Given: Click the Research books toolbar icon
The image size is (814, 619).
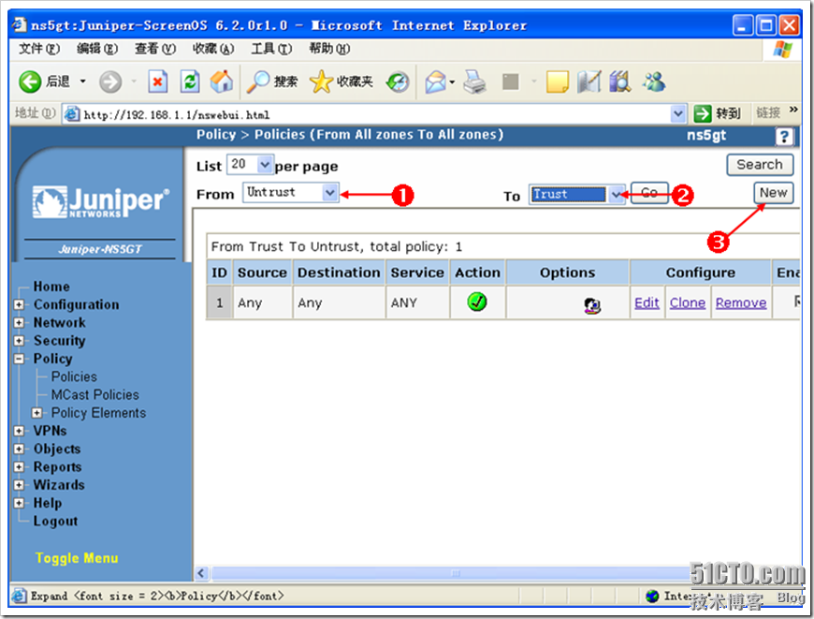Looking at the screenshot, I should [619, 81].
